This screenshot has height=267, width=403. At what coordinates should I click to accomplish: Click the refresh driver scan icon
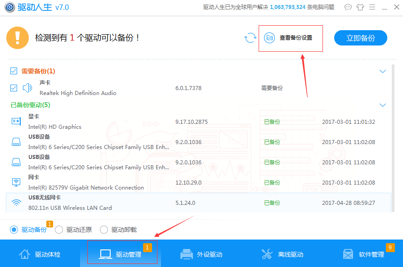[250, 38]
